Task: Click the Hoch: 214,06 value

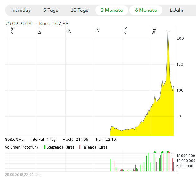Action: pyautogui.click(x=73, y=140)
